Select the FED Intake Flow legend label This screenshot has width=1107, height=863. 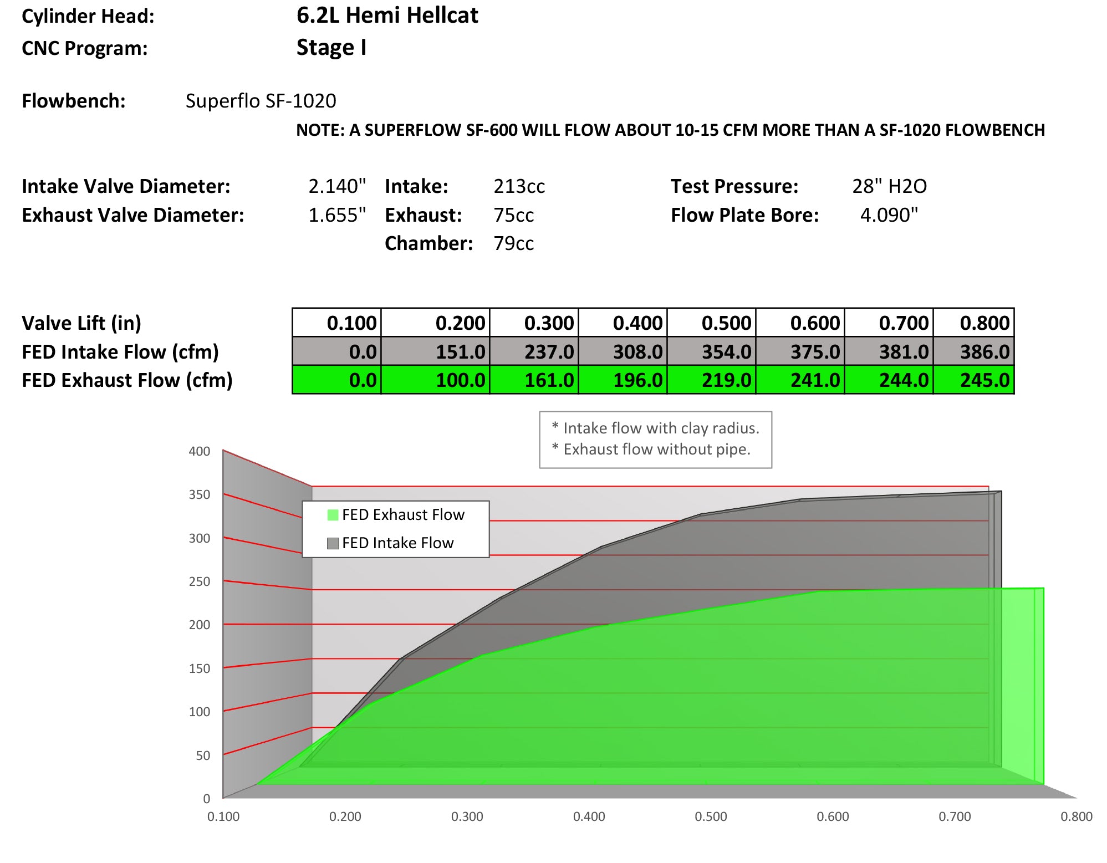click(x=397, y=543)
